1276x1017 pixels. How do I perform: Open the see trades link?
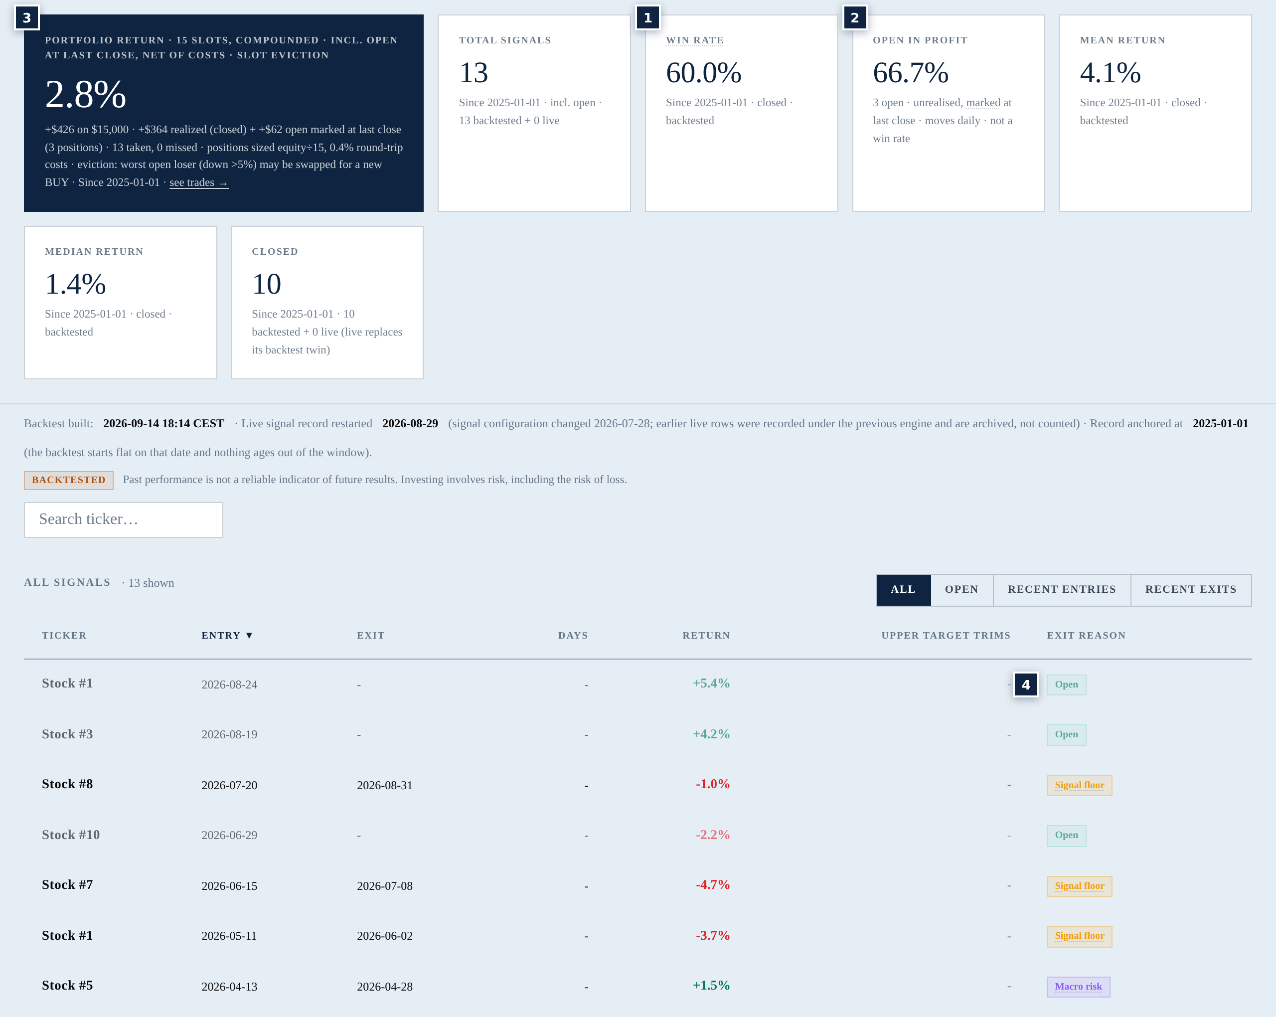coord(199,182)
